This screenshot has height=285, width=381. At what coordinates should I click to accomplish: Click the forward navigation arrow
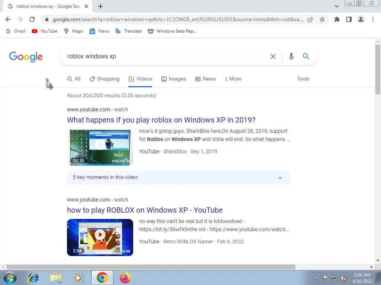[20, 19]
